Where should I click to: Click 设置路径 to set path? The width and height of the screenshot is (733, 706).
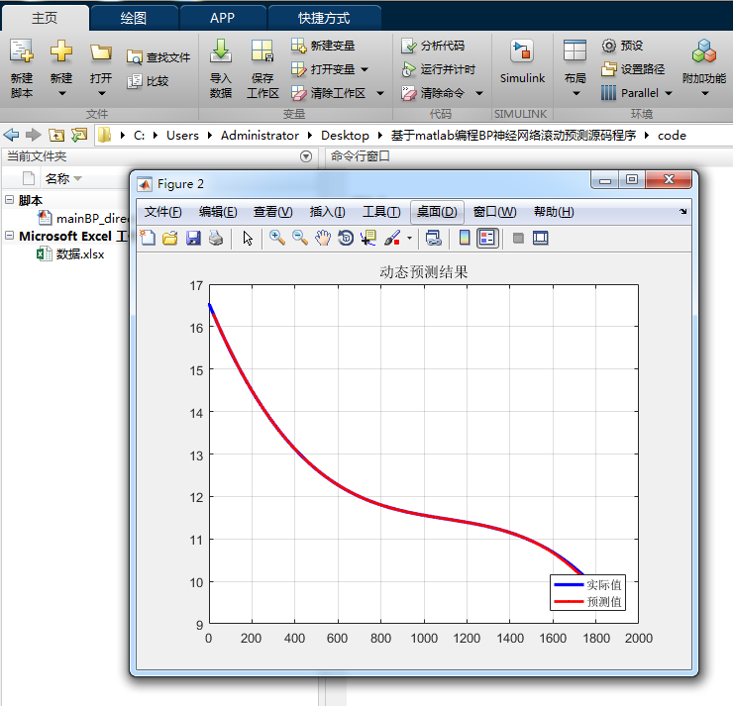[x=633, y=69]
